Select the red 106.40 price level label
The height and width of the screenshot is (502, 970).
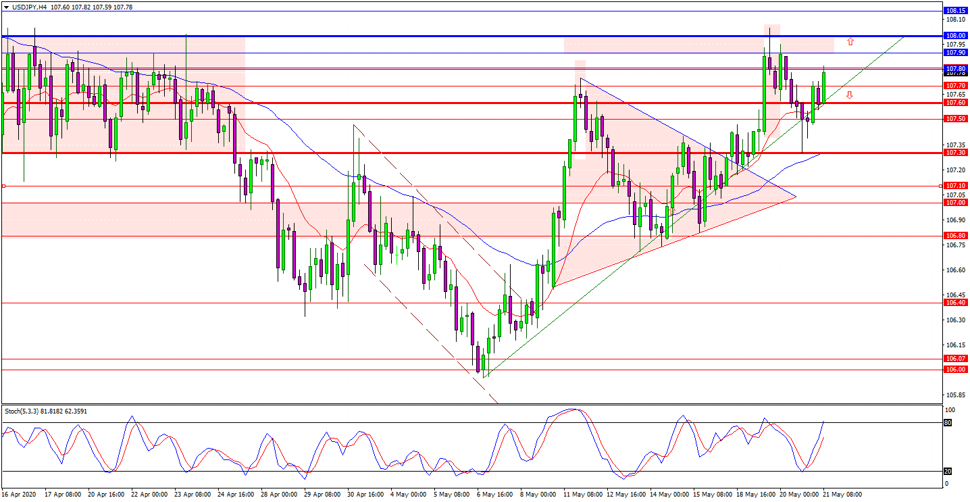point(956,303)
